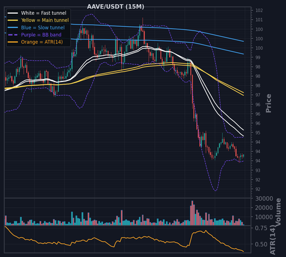Click the 102 price tick label
The image size is (286, 257).
coord(259,10)
